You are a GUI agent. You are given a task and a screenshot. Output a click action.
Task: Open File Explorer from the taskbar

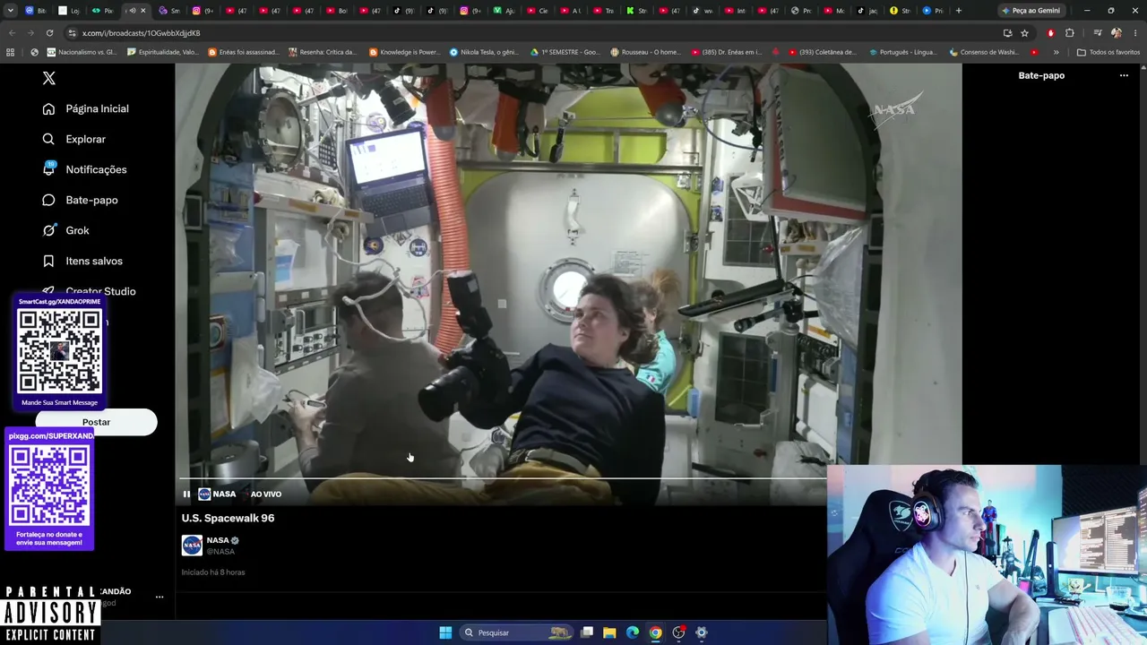[x=609, y=632]
